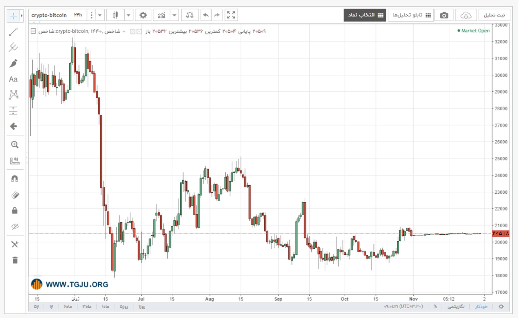Click the candlestick chart style icon

tap(115, 15)
